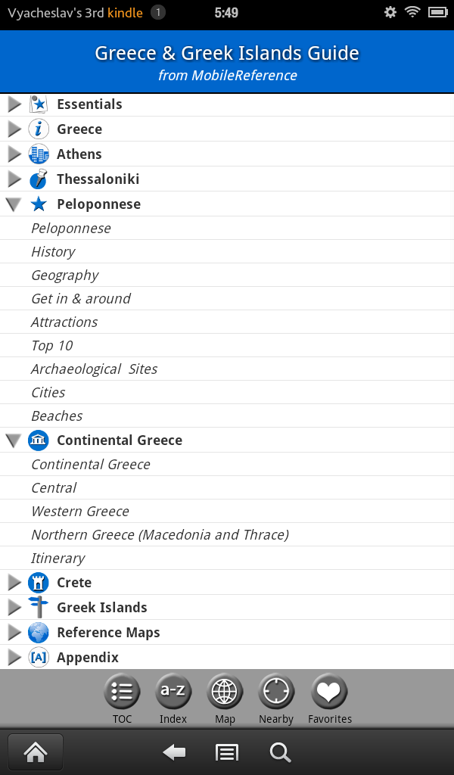
Task: Tap the Essentials star badge icon
Action: (x=38, y=104)
